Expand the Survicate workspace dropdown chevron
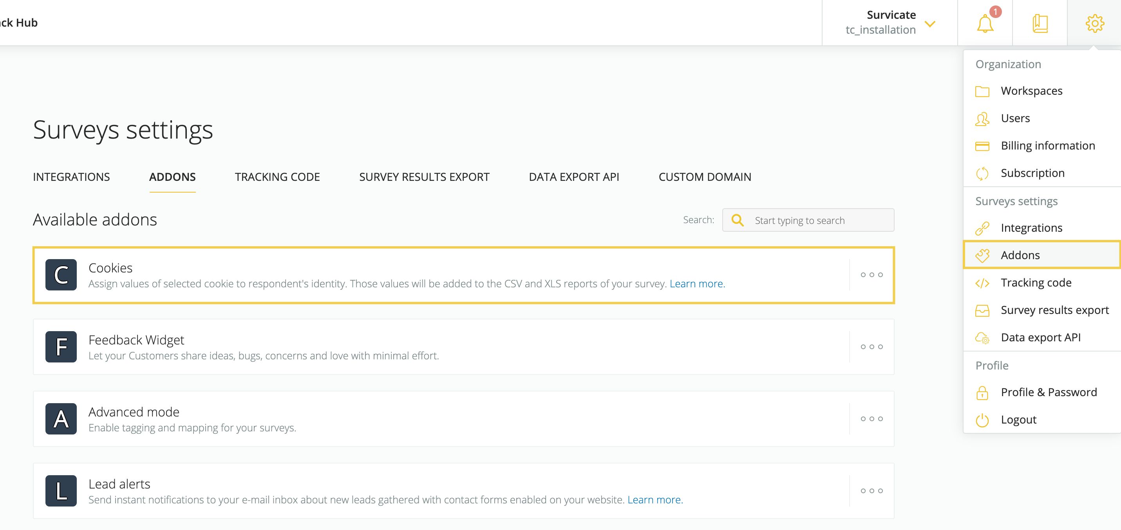 tap(930, 24)
